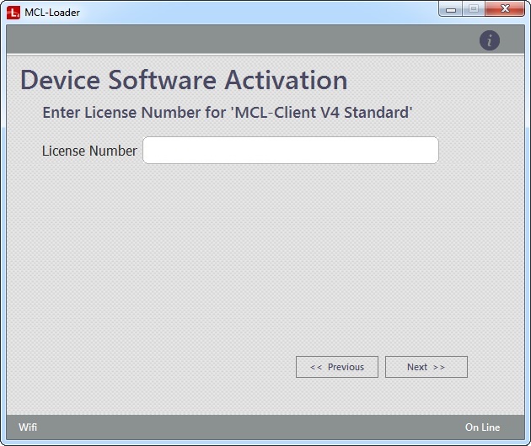Viewport: 531px width, 446px height.
Task: Go back with the Previous button
Action: tap(337, 367)
